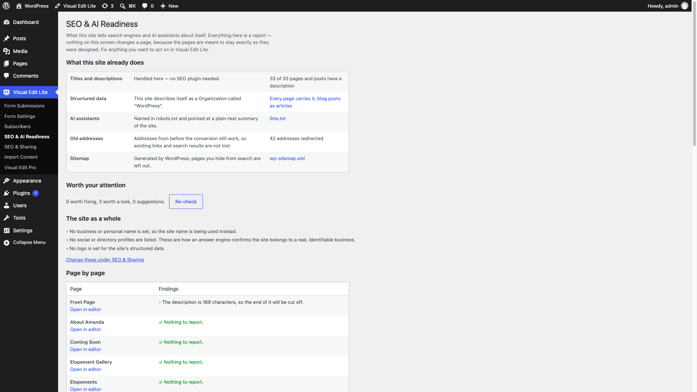The image size is (697, 392).
Task: Open Appearance via the paintbrush icon
Action: [x=7, y=181]
